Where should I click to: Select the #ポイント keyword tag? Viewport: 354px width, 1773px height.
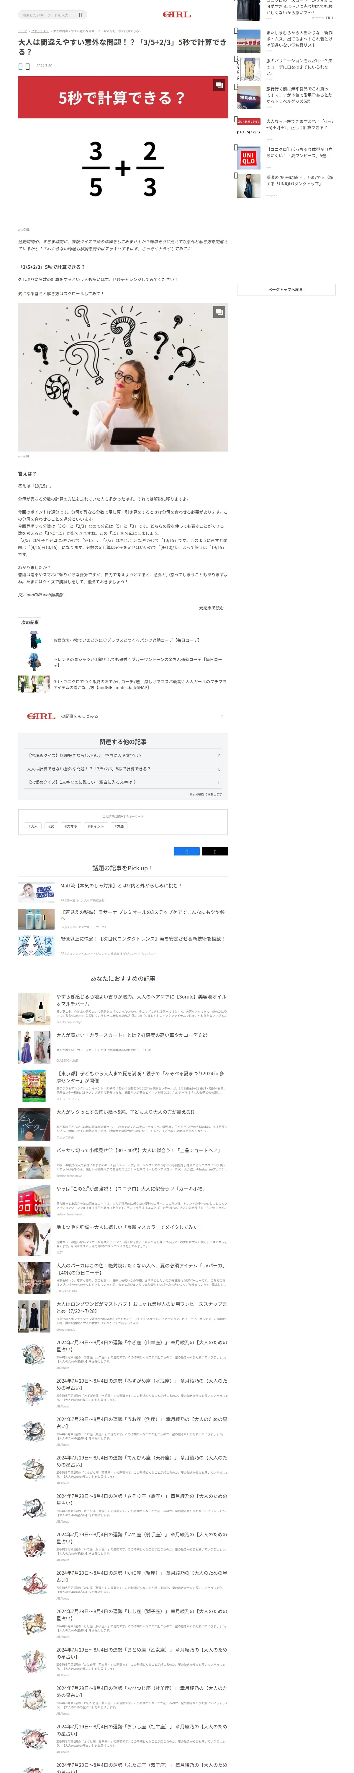(96, 826)
